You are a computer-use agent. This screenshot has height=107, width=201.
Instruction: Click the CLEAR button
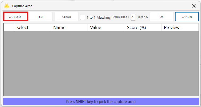[66, 17]
